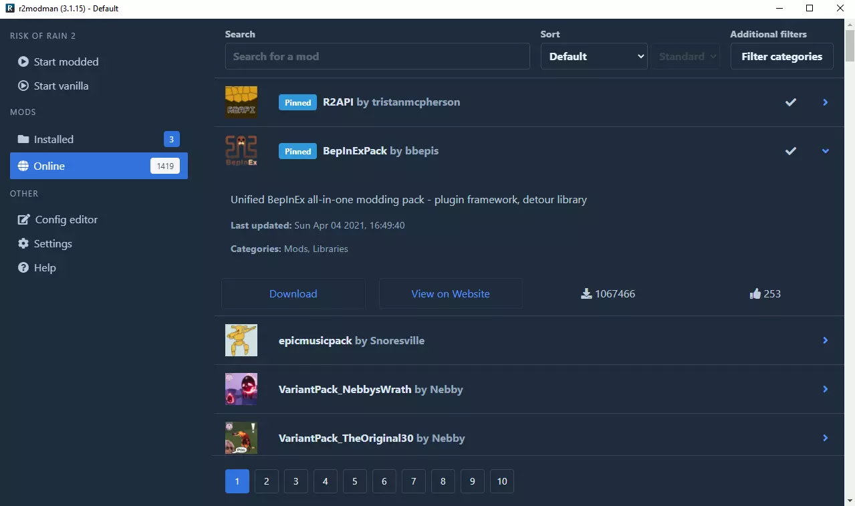This screenshot has height=506, width=855.
Task: Go to page 5
Action: point(355,481)
